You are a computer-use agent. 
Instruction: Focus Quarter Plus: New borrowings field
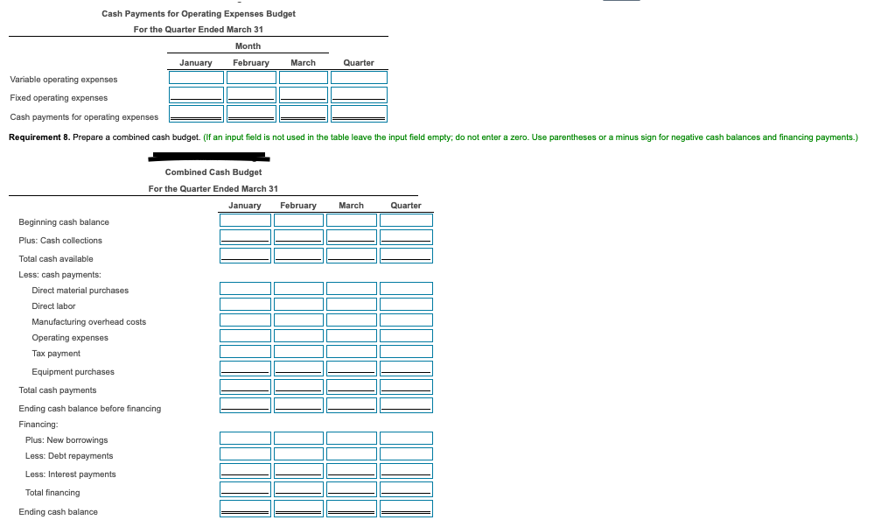click(x=406, y=438)
